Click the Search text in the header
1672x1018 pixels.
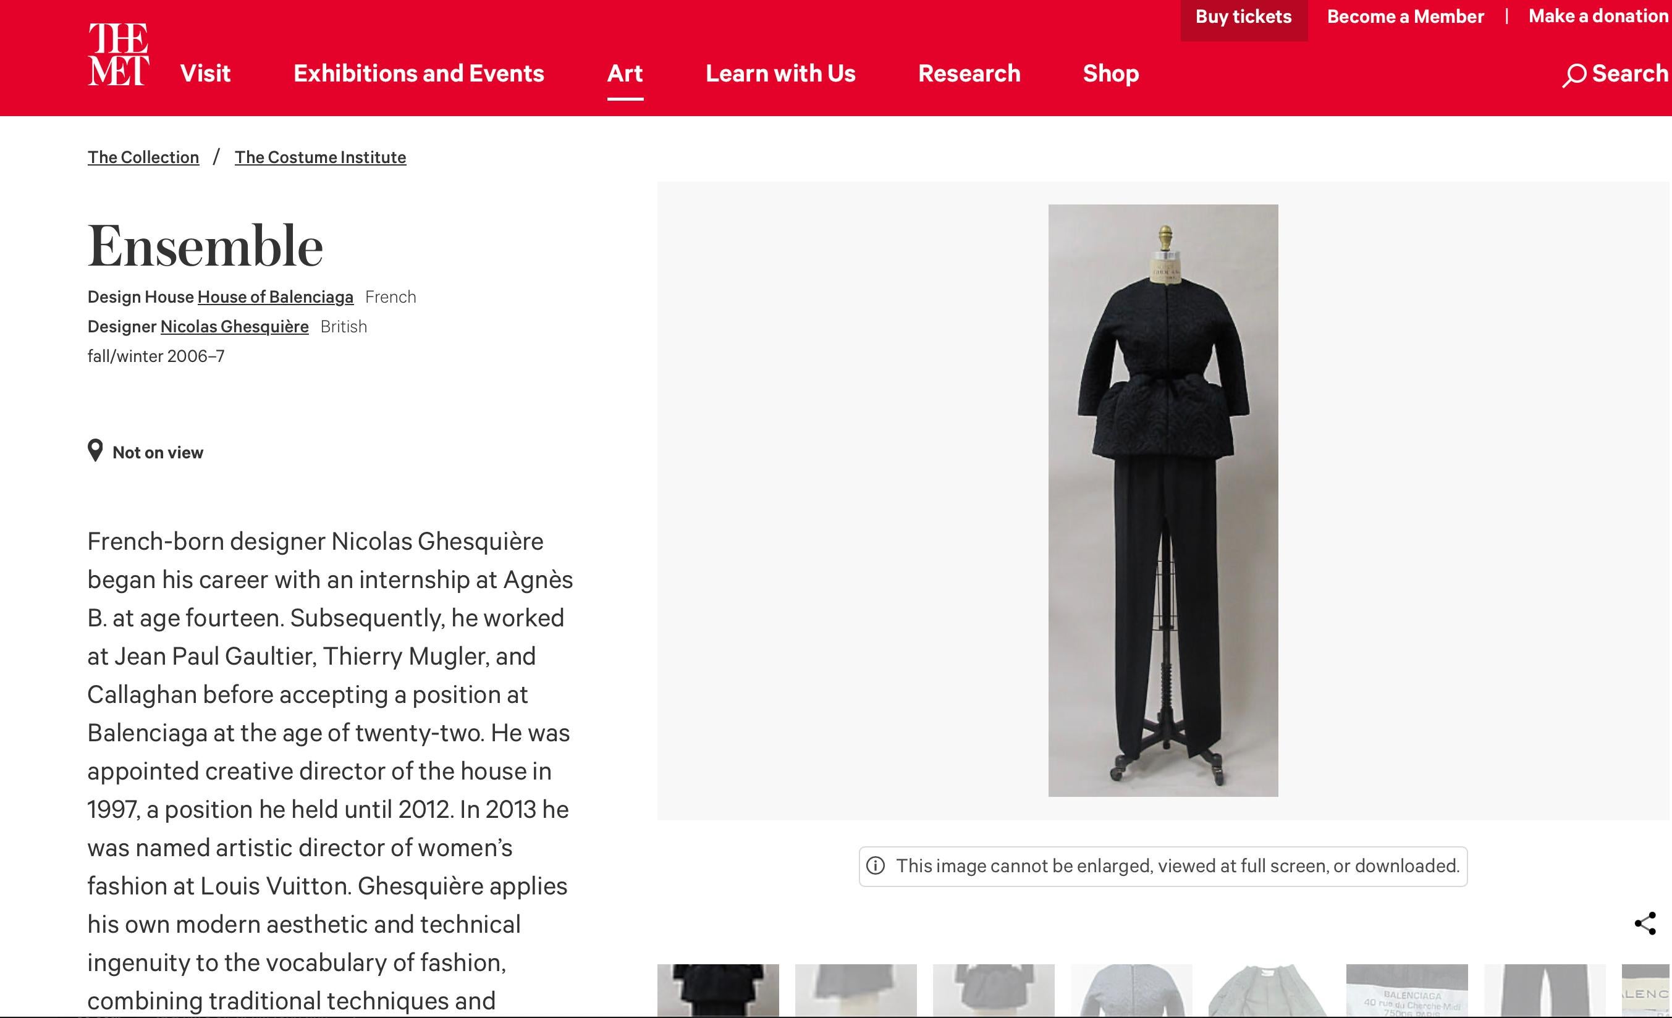click(1630, 74)
